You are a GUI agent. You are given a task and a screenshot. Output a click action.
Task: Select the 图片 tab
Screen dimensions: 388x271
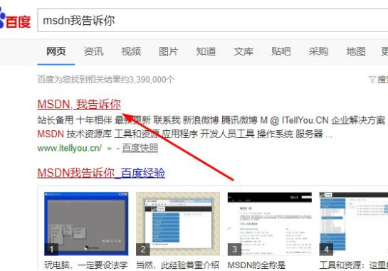[x=169, y=51]
